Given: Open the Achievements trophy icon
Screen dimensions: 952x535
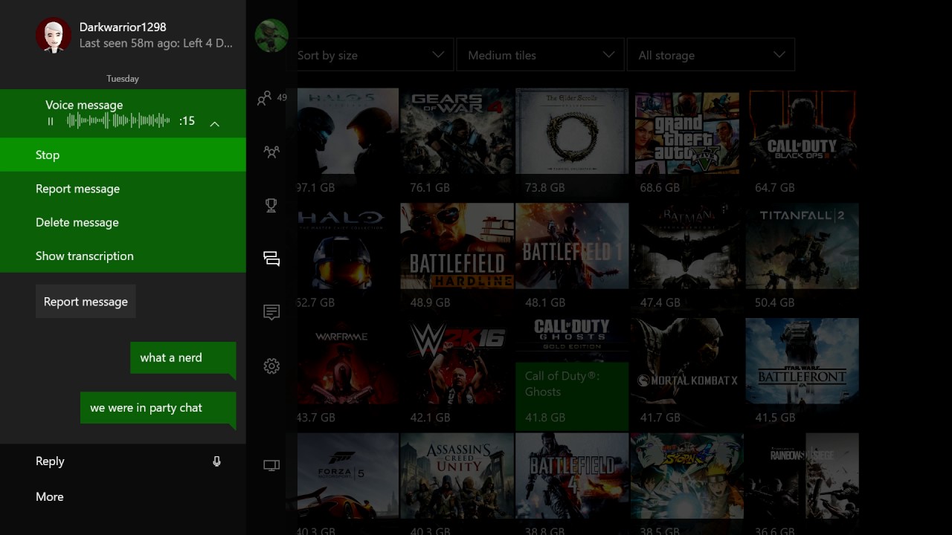Looking at the screenshot, I should pyautogui.click(x=271, y=205).
